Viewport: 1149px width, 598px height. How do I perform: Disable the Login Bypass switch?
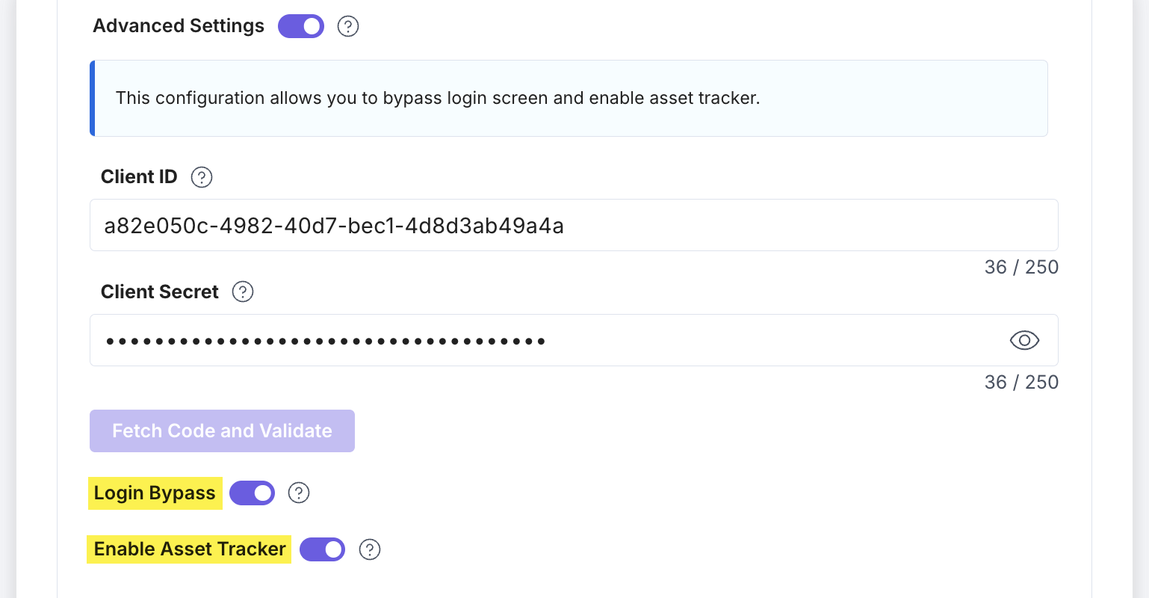pos(252,493)
